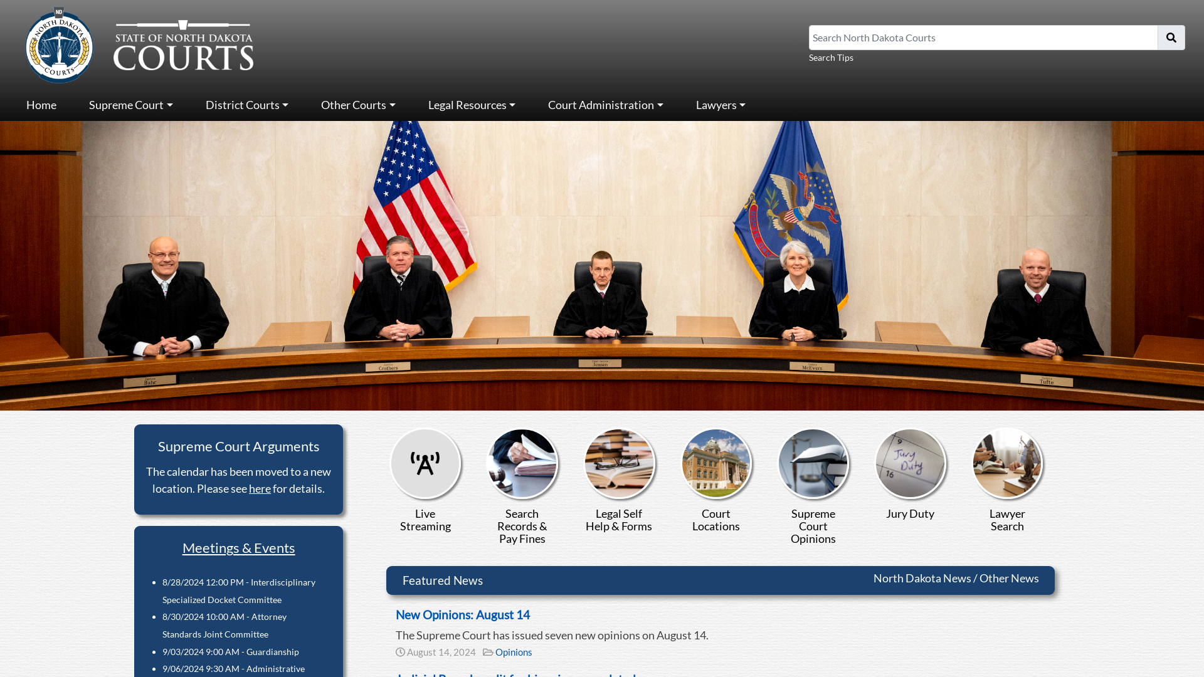Open the Supreme Court Opinions scales icon

(813, 463)
